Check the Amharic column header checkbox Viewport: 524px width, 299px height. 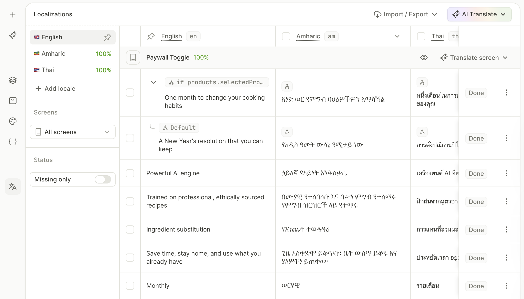(286, 36)
